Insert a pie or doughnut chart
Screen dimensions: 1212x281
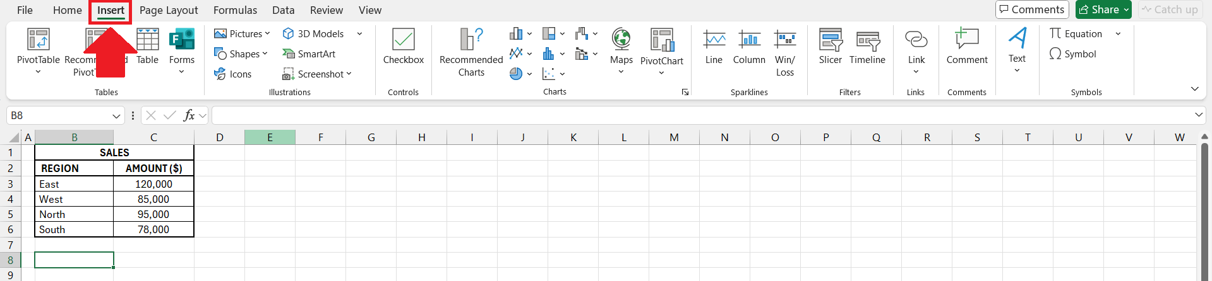coord(517,74)
